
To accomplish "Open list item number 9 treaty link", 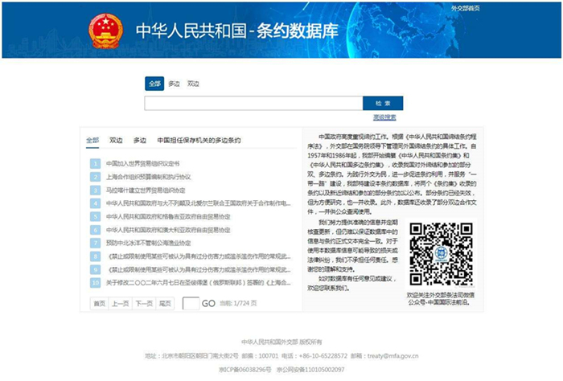I will (198, 270).
